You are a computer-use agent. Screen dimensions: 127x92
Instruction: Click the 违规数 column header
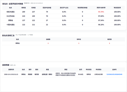click(x=48, y=39)
